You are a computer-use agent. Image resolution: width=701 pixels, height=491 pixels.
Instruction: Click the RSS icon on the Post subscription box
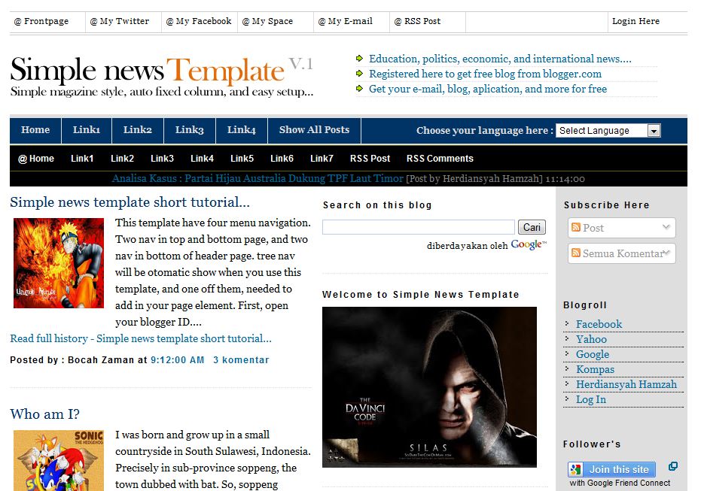click(576, 227)
